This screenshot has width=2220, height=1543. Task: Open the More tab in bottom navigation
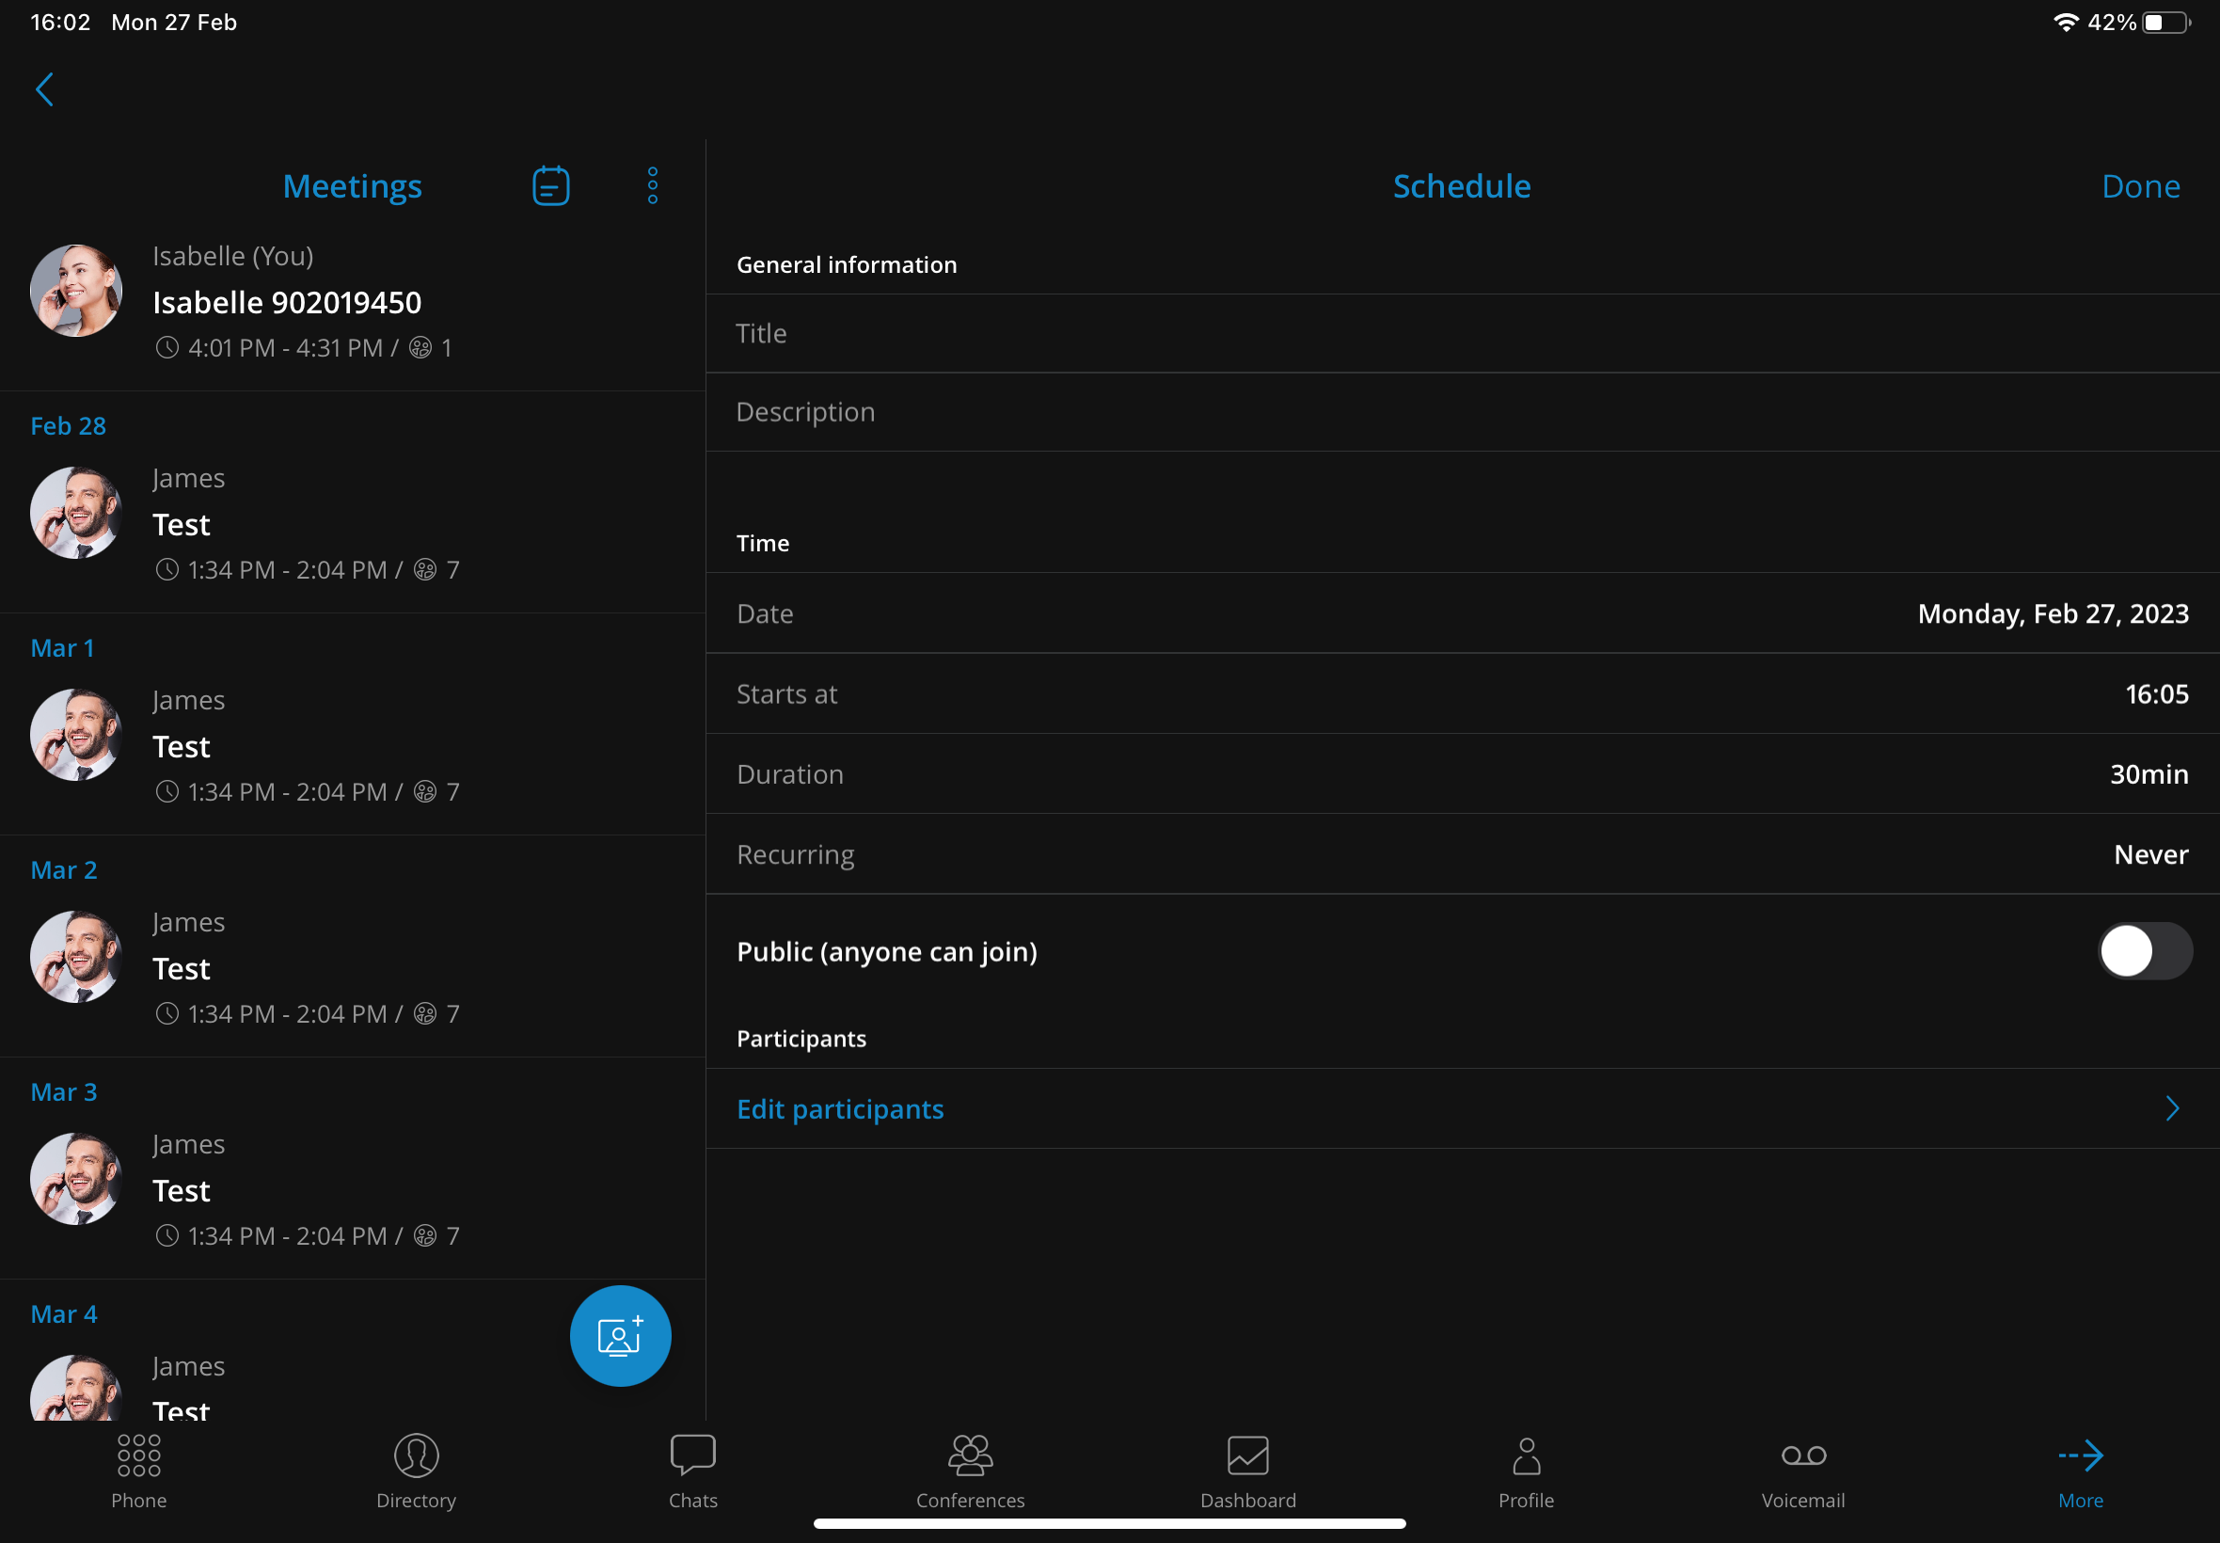coord(2078,1467)
